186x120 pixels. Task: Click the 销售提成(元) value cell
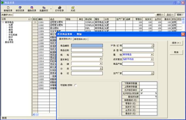148,100
